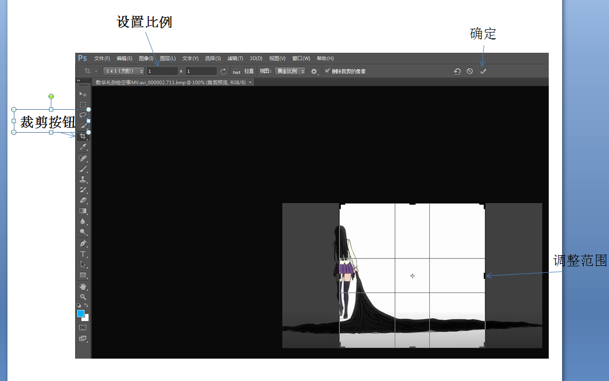Select the MV.avi_000002.711.bmp document tab

pyautogui.click(x=171, y=82)
